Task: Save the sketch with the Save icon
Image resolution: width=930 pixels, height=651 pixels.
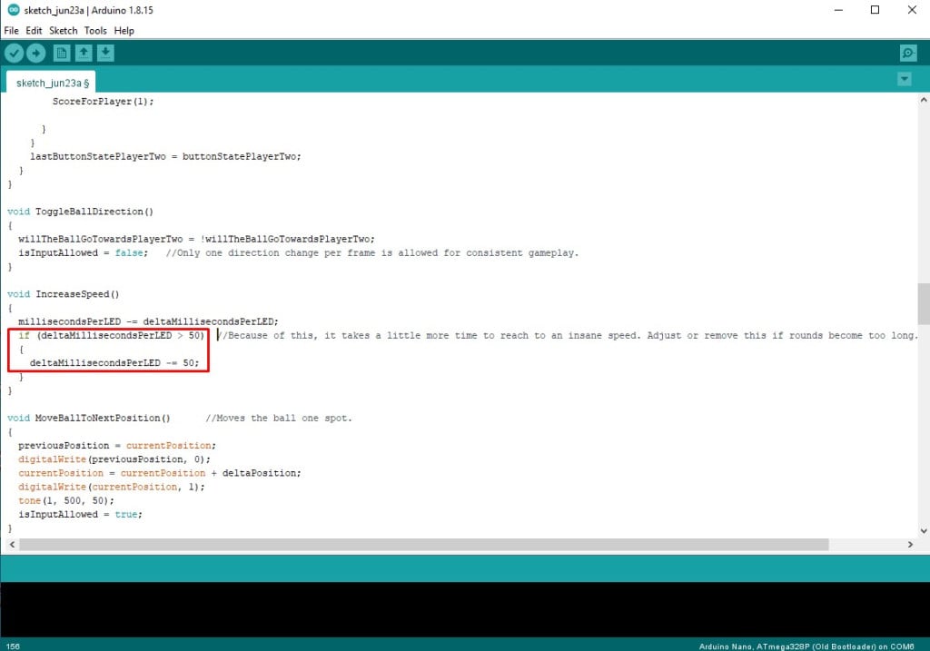Action: point(105,54)
